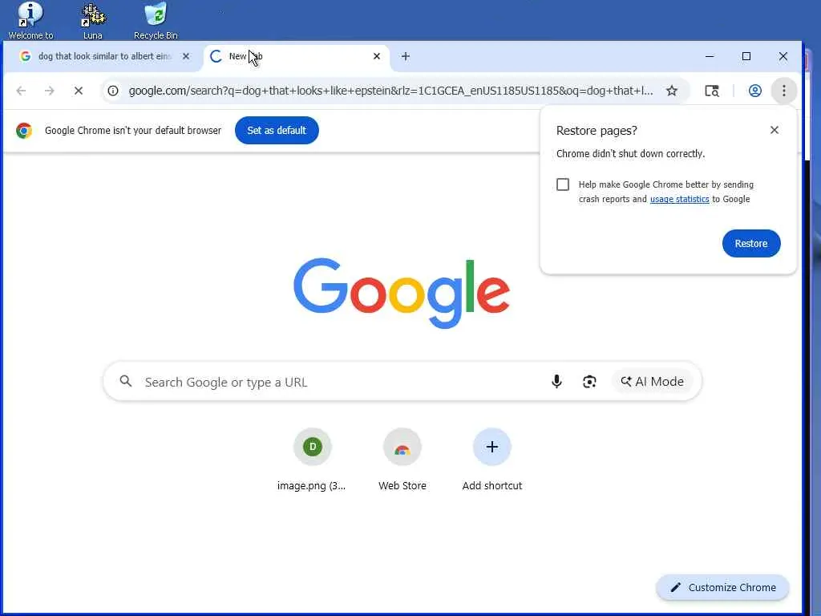Go back with the back arrow
The height and width of the screenshot is (616, 821).
[21, 91]
